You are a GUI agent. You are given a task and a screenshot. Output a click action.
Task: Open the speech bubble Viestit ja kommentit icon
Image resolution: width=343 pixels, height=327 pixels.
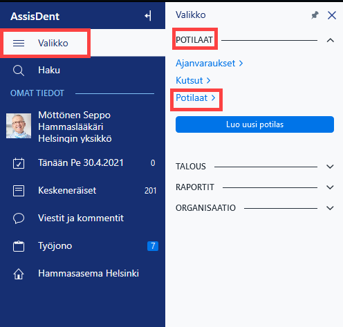pyautogui.click(x=19, y=218)
